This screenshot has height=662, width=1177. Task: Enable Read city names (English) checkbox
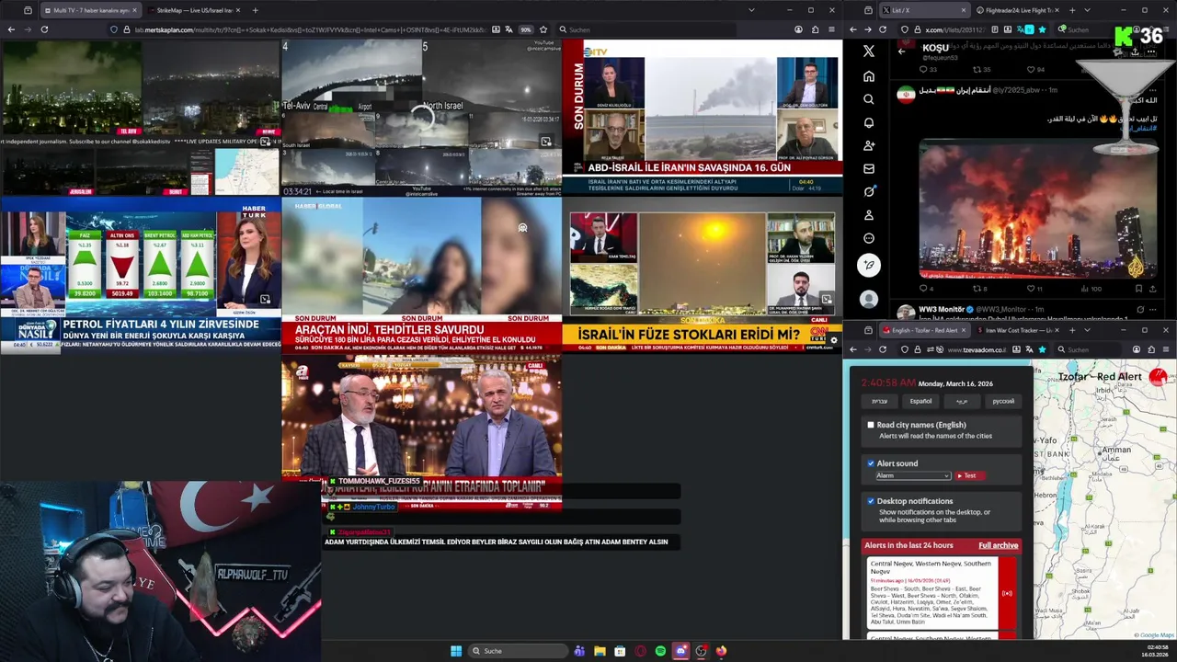pyautogui.click(x=871, y=425)
